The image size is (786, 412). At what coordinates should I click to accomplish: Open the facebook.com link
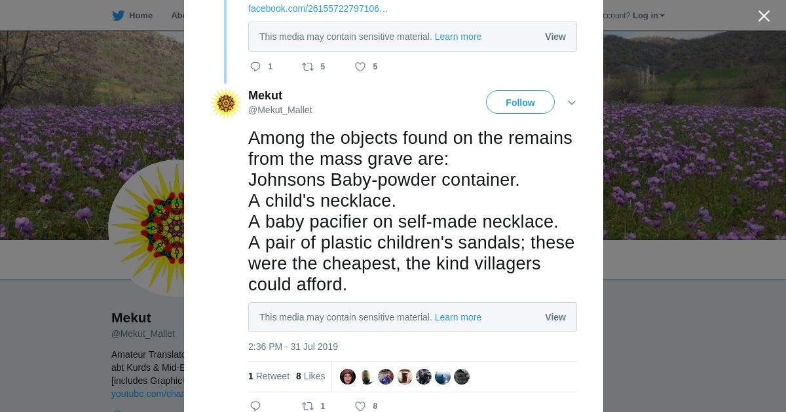(318, 9)
